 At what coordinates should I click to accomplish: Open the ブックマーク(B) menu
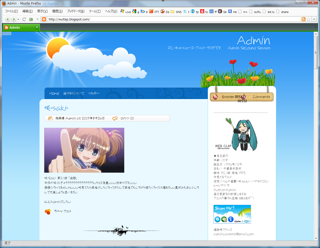[x=76, y=11]
